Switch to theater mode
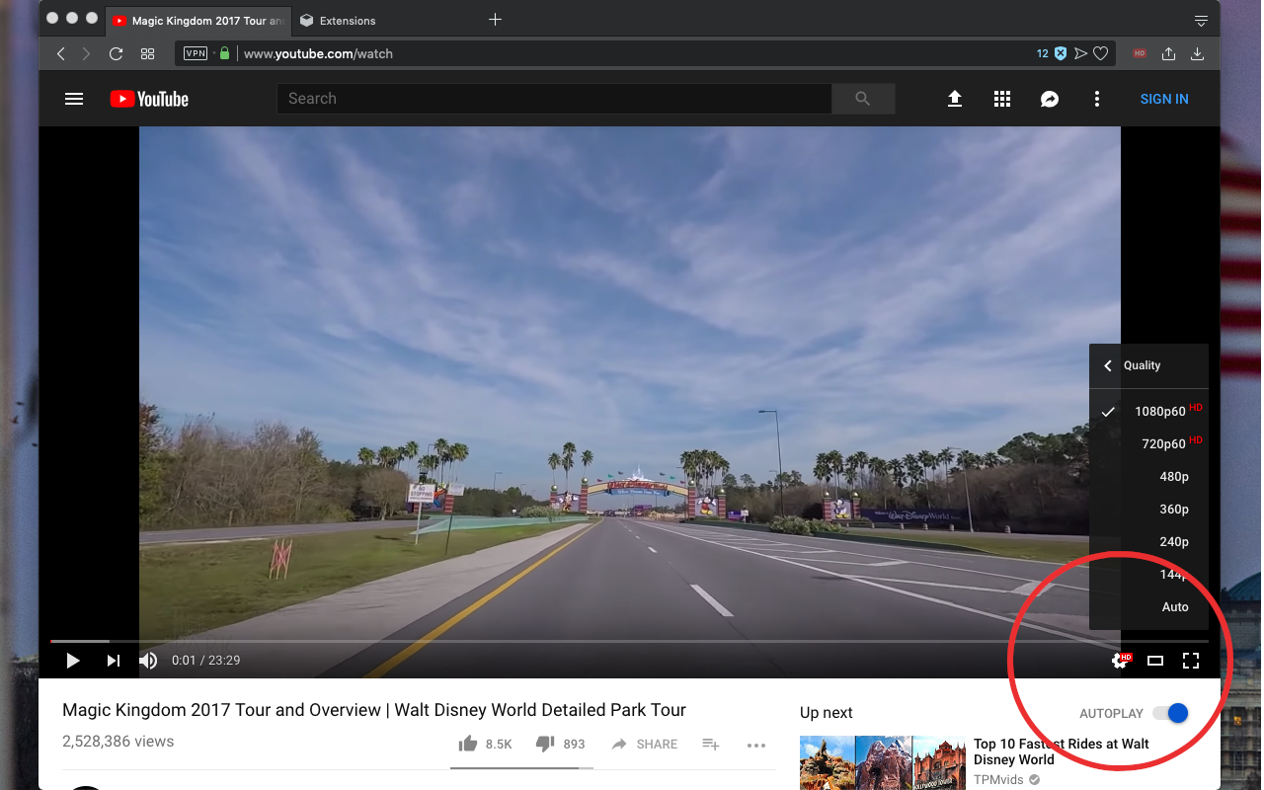1264x790 pixels. [x=1155, y=661]
